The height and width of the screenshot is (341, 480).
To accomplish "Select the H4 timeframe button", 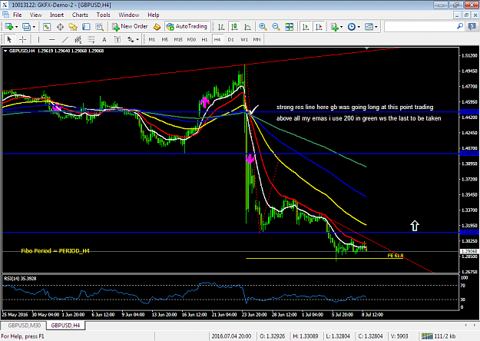I will [x=217, y=39].
